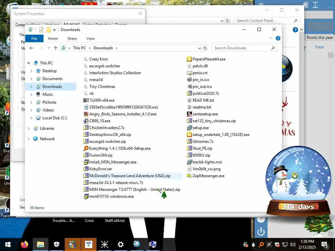
Task: Expand the Music tree node
Action: pos(31,94)
